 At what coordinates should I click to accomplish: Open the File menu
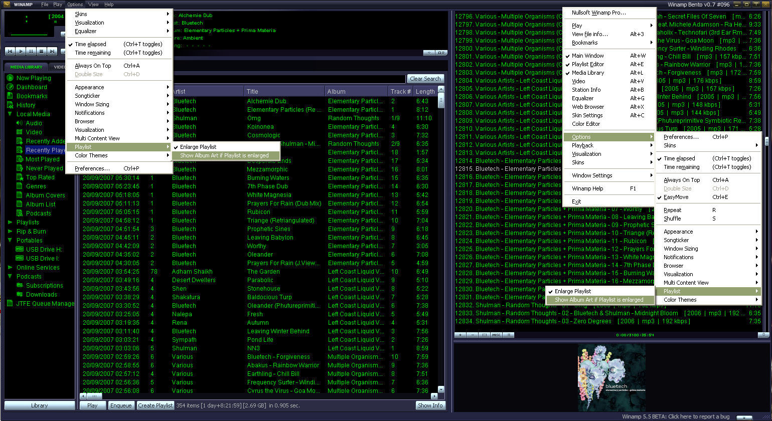45,5
